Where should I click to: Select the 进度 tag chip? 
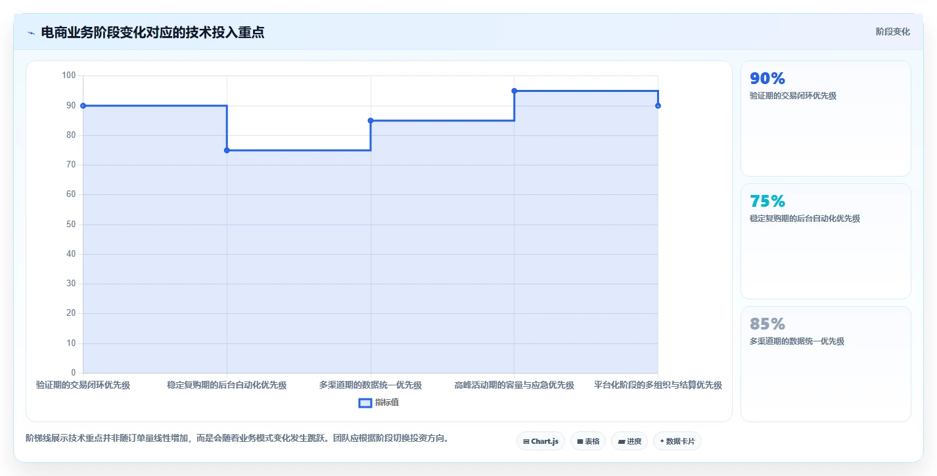(x=629, y=441)
